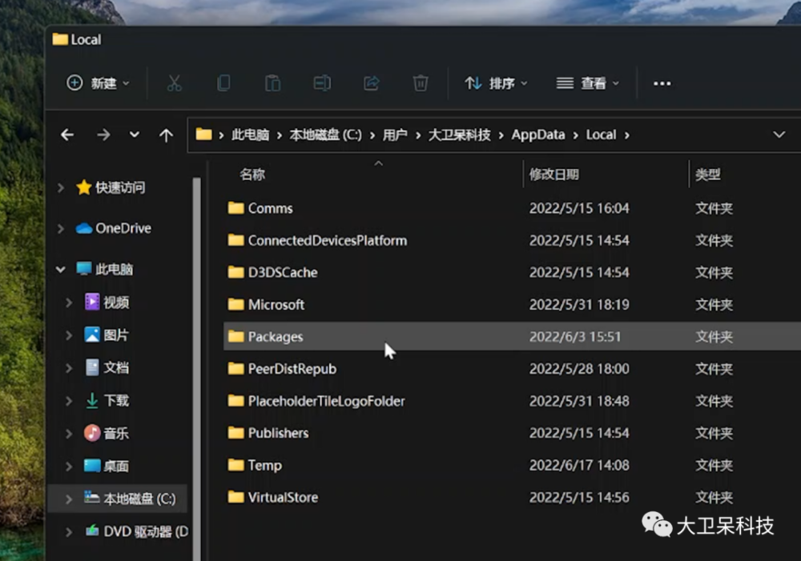
Task: Select the PeerDistRepub folder
Action: (x=512, y=369)
